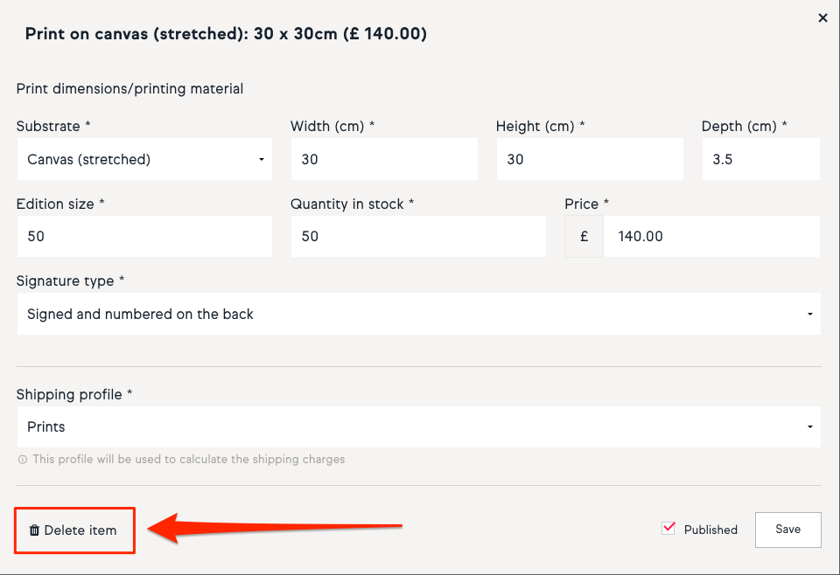Open the Substrate dropdown
Screen dimensions: 840x575
tap(144, 160)
